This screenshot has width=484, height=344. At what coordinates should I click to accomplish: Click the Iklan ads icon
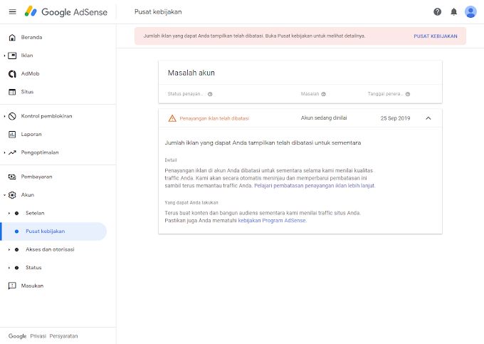point(12,56)
